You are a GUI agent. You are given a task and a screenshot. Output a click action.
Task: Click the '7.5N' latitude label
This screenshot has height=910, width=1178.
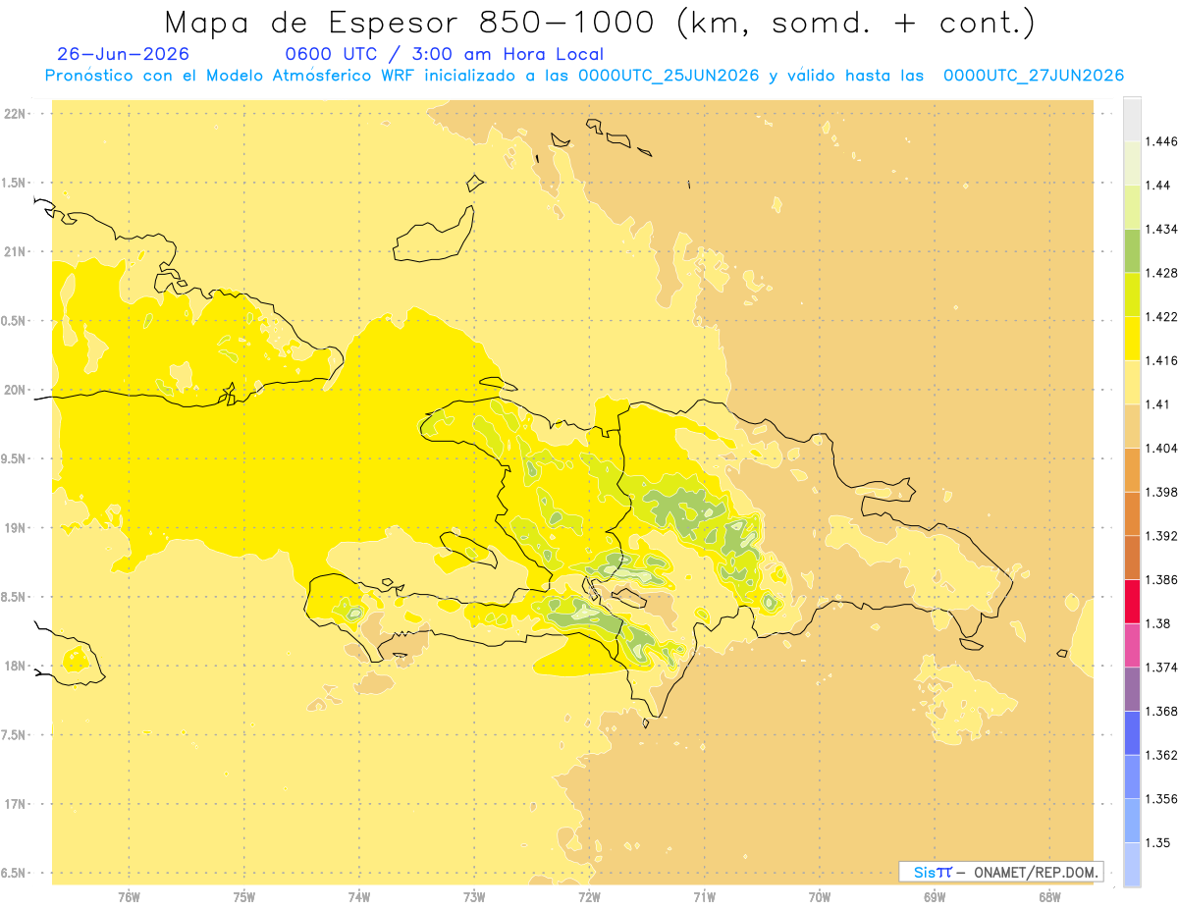pyautogui.click(x=15, y=735)
